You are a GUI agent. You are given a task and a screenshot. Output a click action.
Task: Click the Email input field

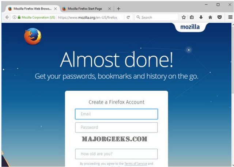pos(116,114)
